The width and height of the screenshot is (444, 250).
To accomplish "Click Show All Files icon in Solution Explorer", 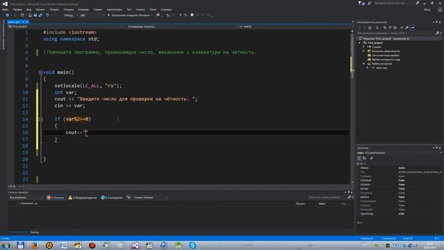I will [395, 28].
